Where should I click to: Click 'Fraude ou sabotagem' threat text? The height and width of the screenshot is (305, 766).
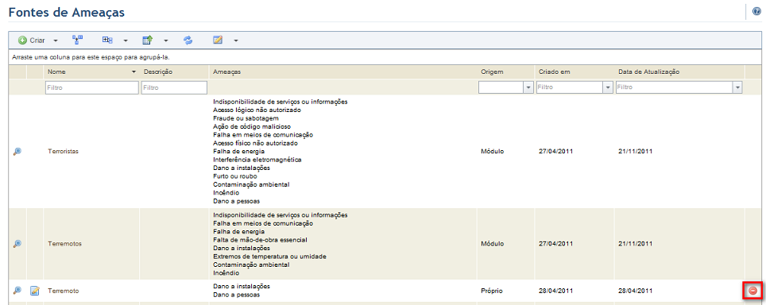pos(246,118)
